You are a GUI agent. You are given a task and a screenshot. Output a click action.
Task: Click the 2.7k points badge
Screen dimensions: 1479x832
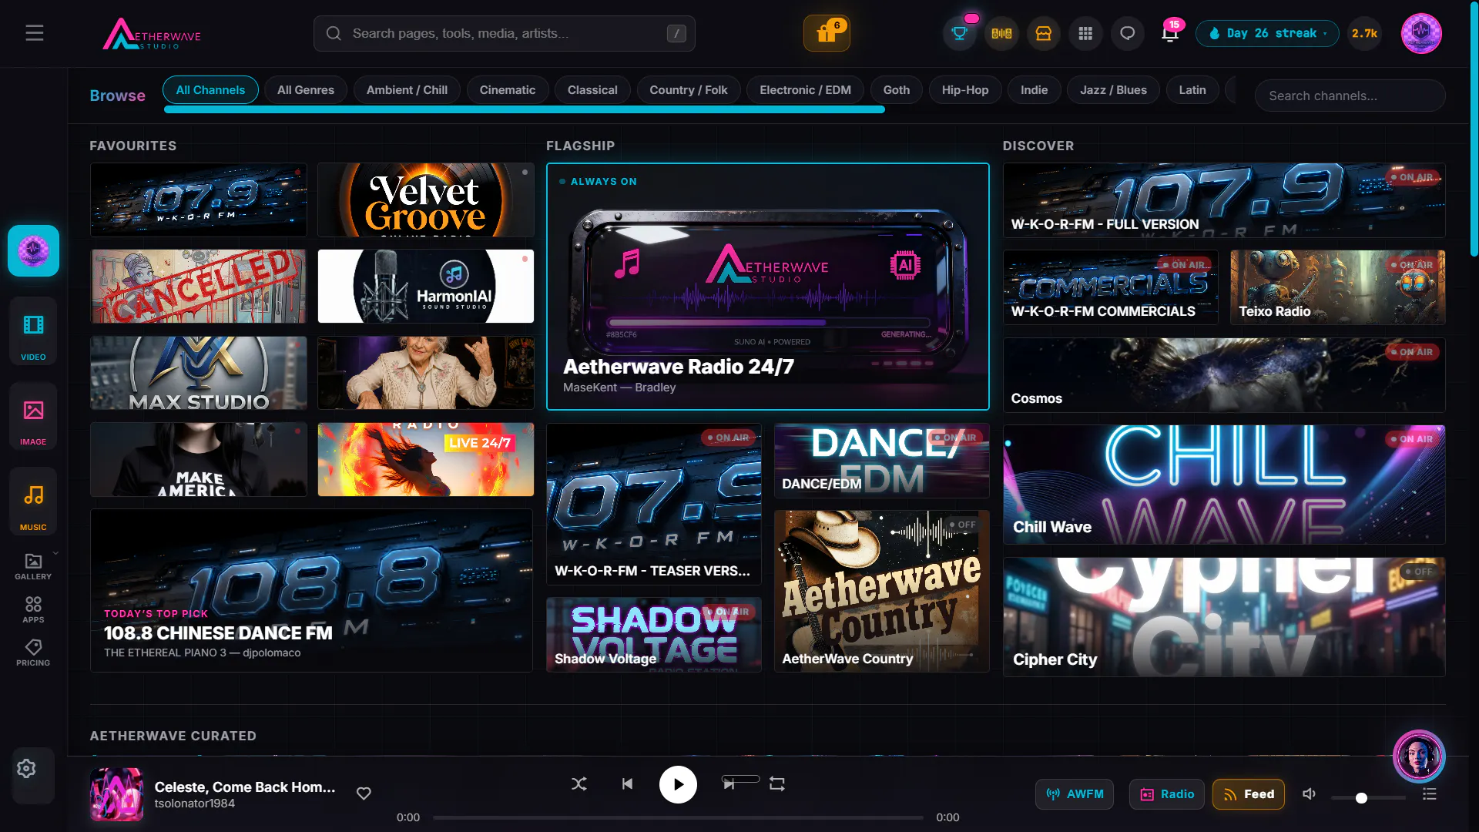point(1364,33)
